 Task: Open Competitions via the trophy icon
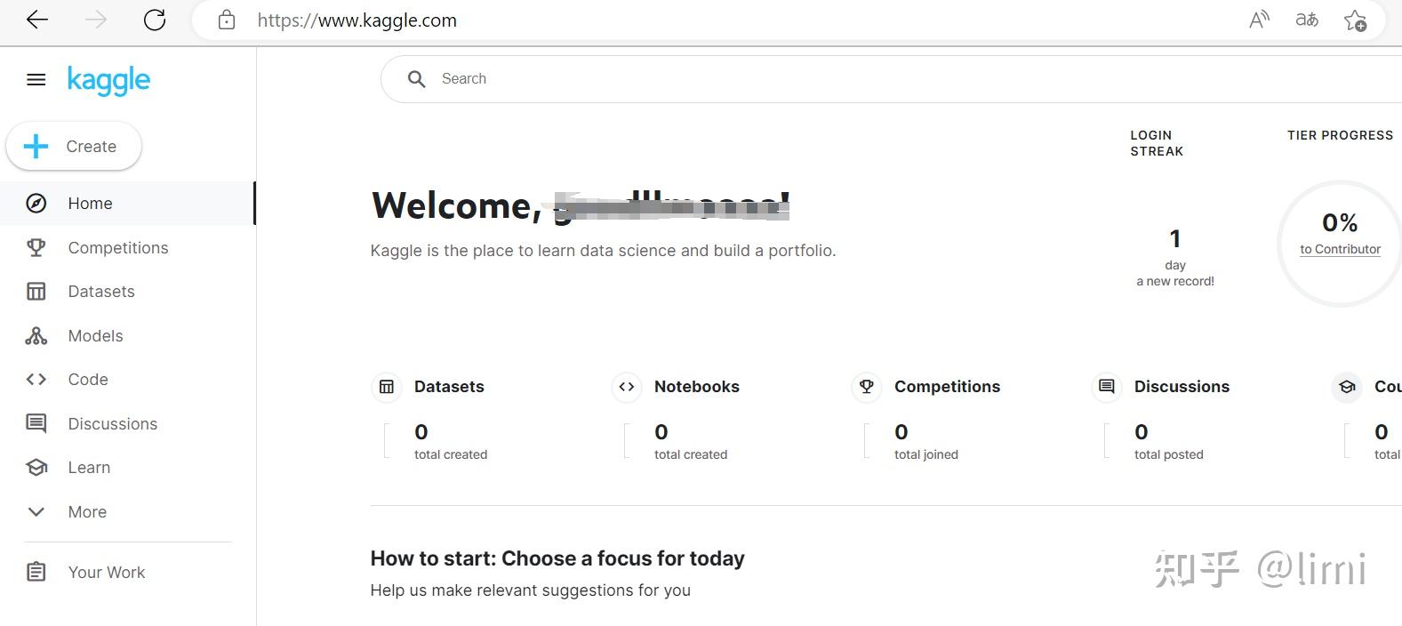(x=36, y=247)
